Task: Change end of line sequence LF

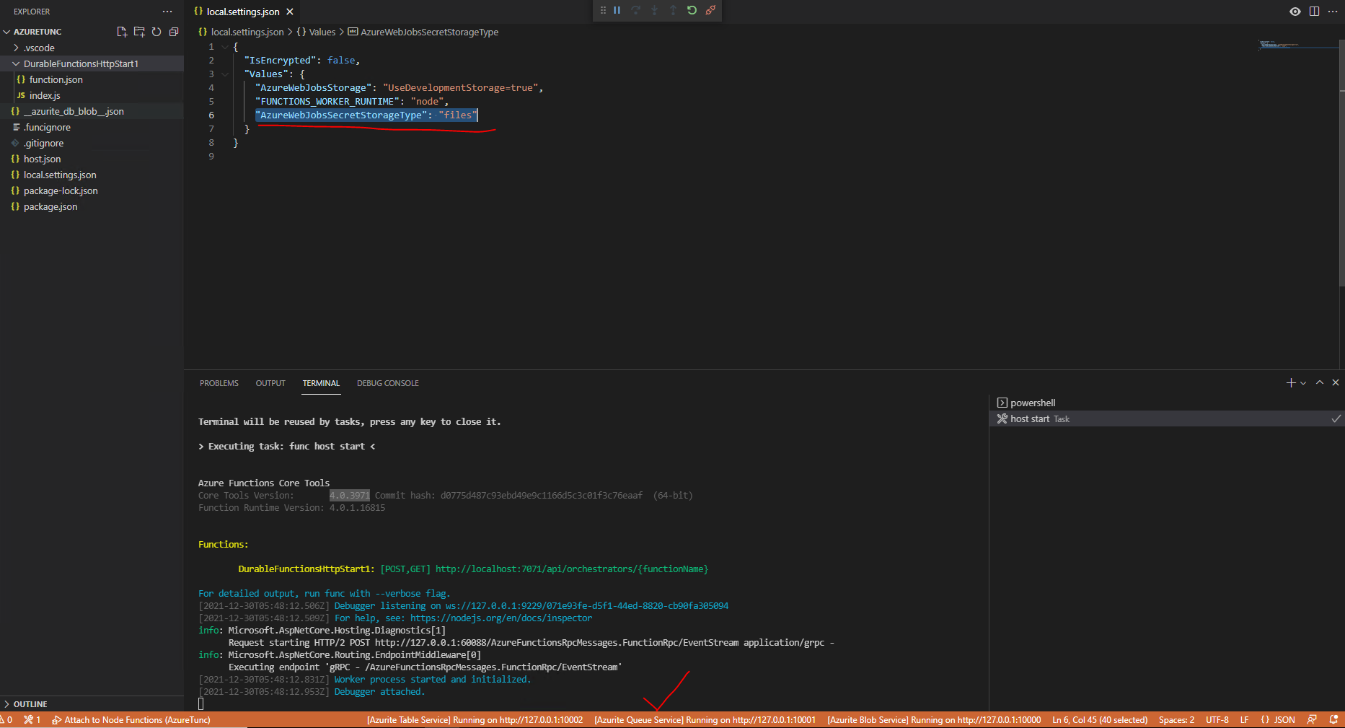Action: coord(1244,720)
